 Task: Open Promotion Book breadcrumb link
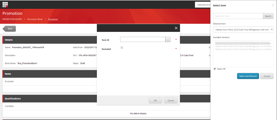(35, 19)
